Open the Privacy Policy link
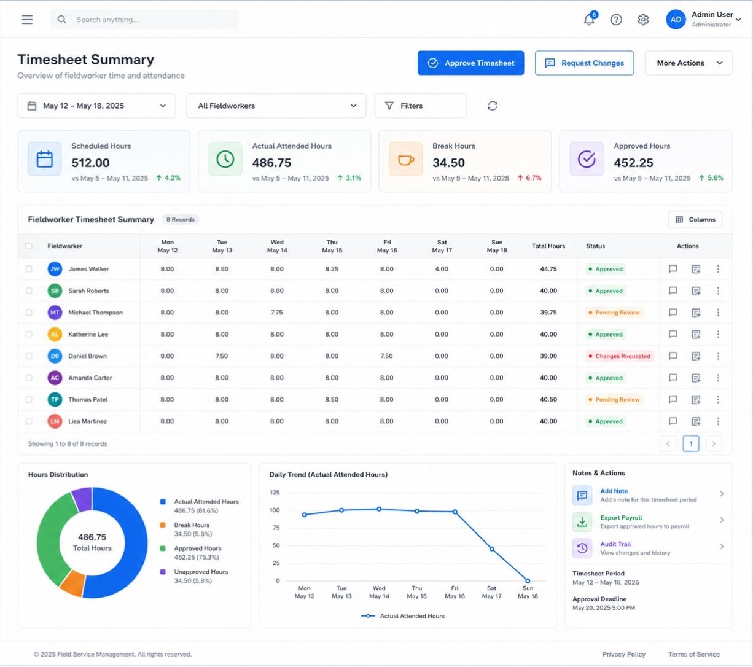 pos(624,654)
